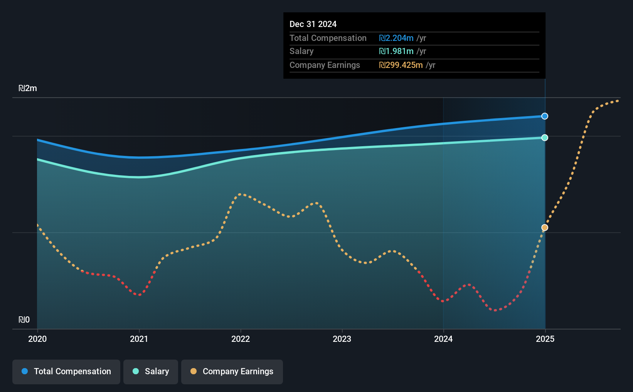
Task: Click the Salary tooltip row label
Action: [x=301, y=51]
